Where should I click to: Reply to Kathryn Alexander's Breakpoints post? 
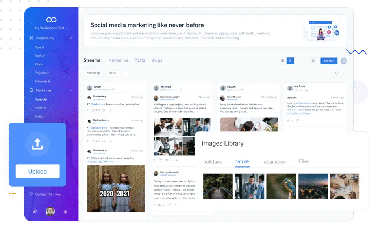(155, 161)
